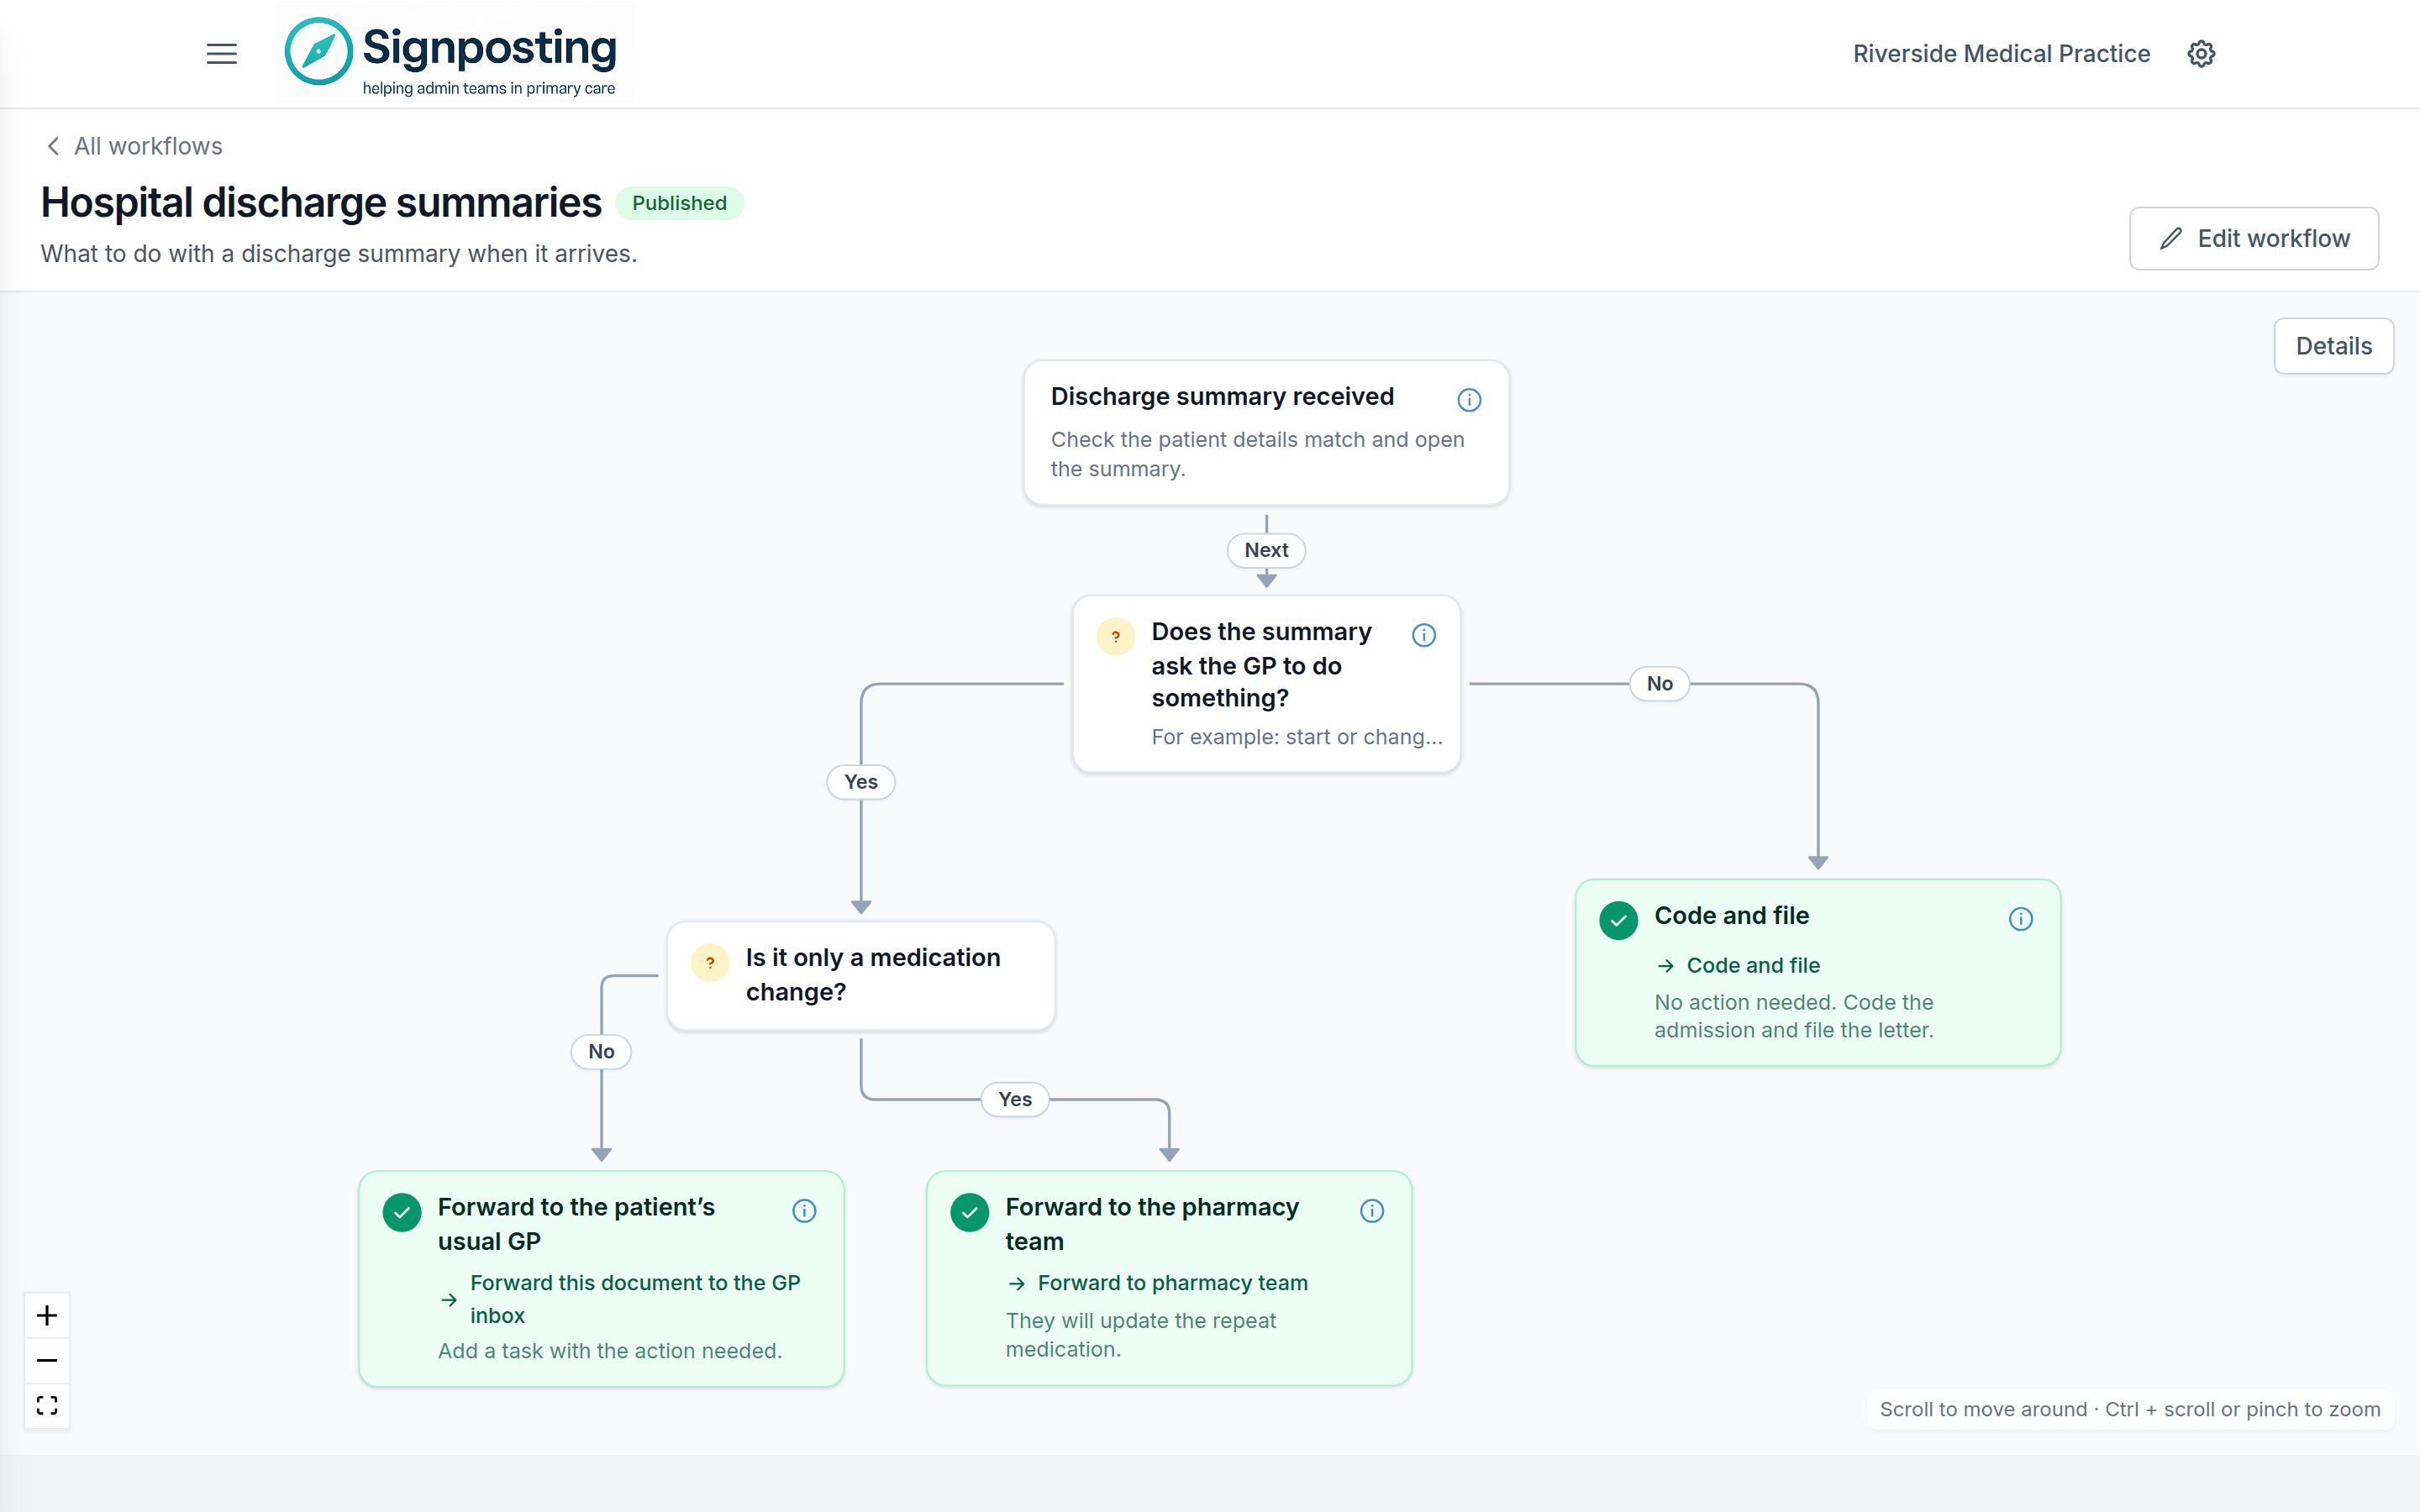Open the hamburger navigation menu
Viewport: 2420px width, 1512px height.
point(221,54)
